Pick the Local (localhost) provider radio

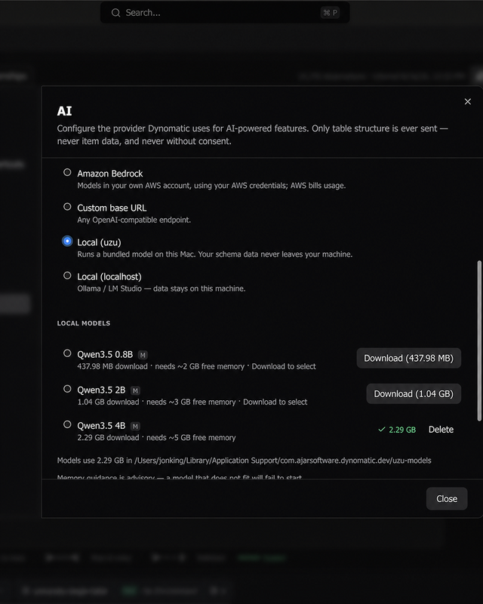[x=67, y=276]
